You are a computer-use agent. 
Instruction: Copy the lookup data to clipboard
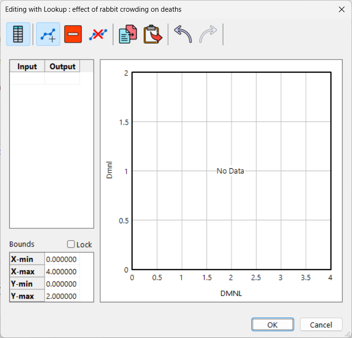click(x=128, y=34)
